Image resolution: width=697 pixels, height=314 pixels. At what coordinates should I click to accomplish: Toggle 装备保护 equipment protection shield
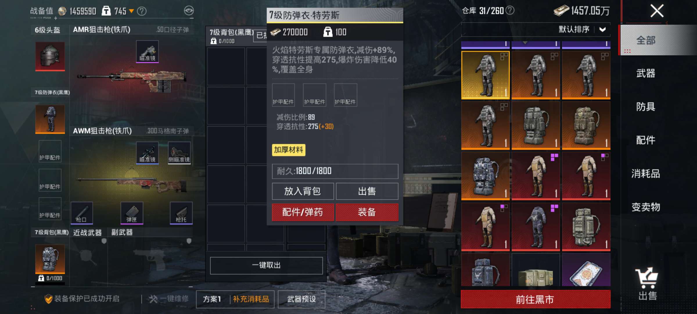click(x=48, y=299)
